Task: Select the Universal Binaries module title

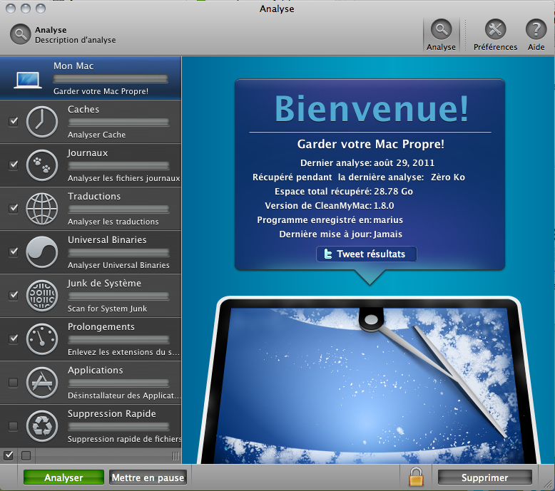Action: click(x=107, y=240)
